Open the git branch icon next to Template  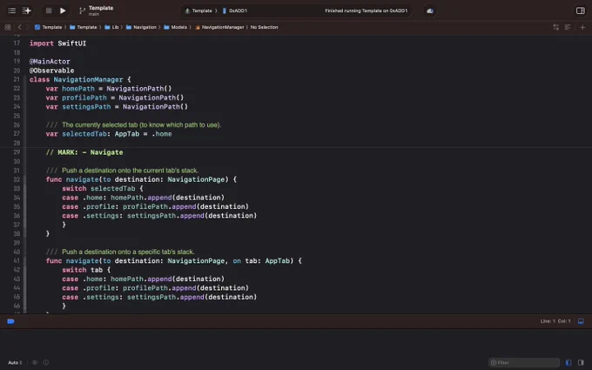(82, 10)
